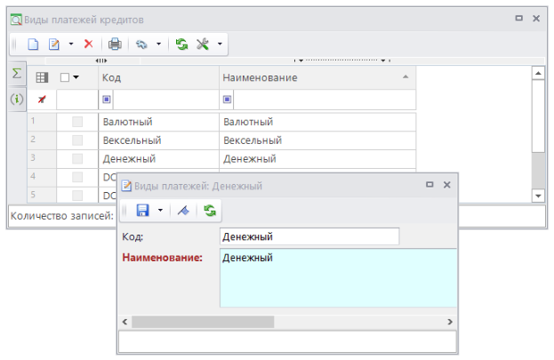Click the info (i) icon on left sidebar

click(x=16, y=99)
